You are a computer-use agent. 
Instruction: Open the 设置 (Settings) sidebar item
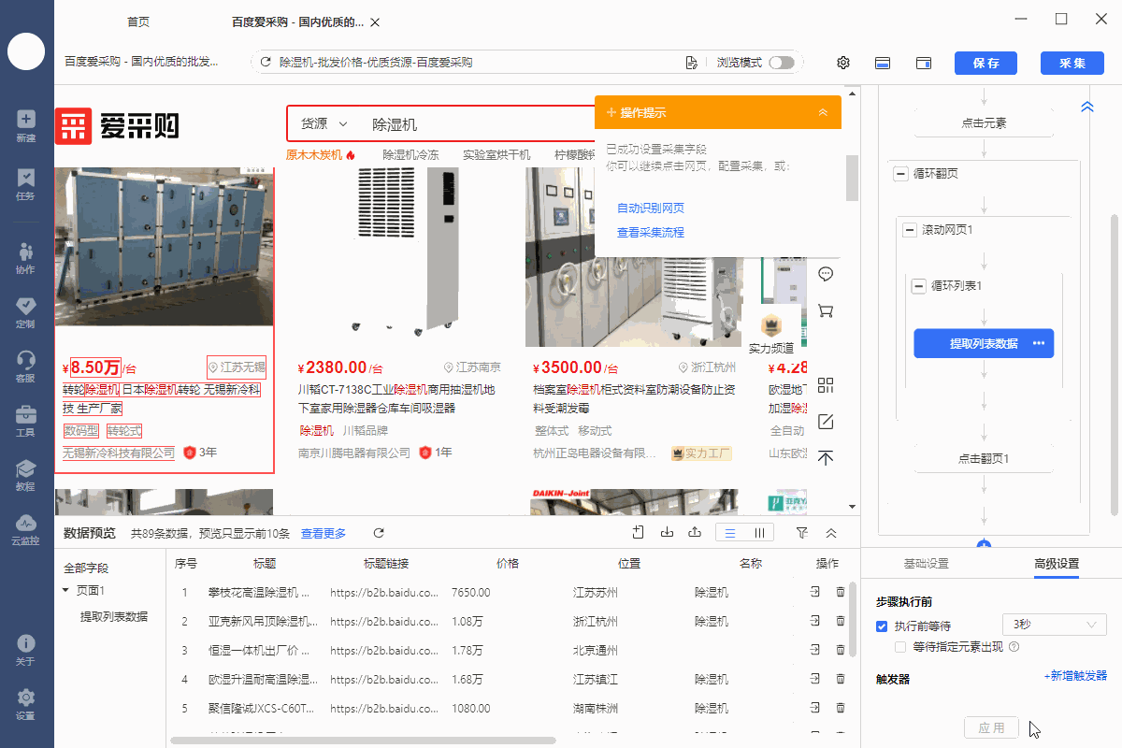26,705
